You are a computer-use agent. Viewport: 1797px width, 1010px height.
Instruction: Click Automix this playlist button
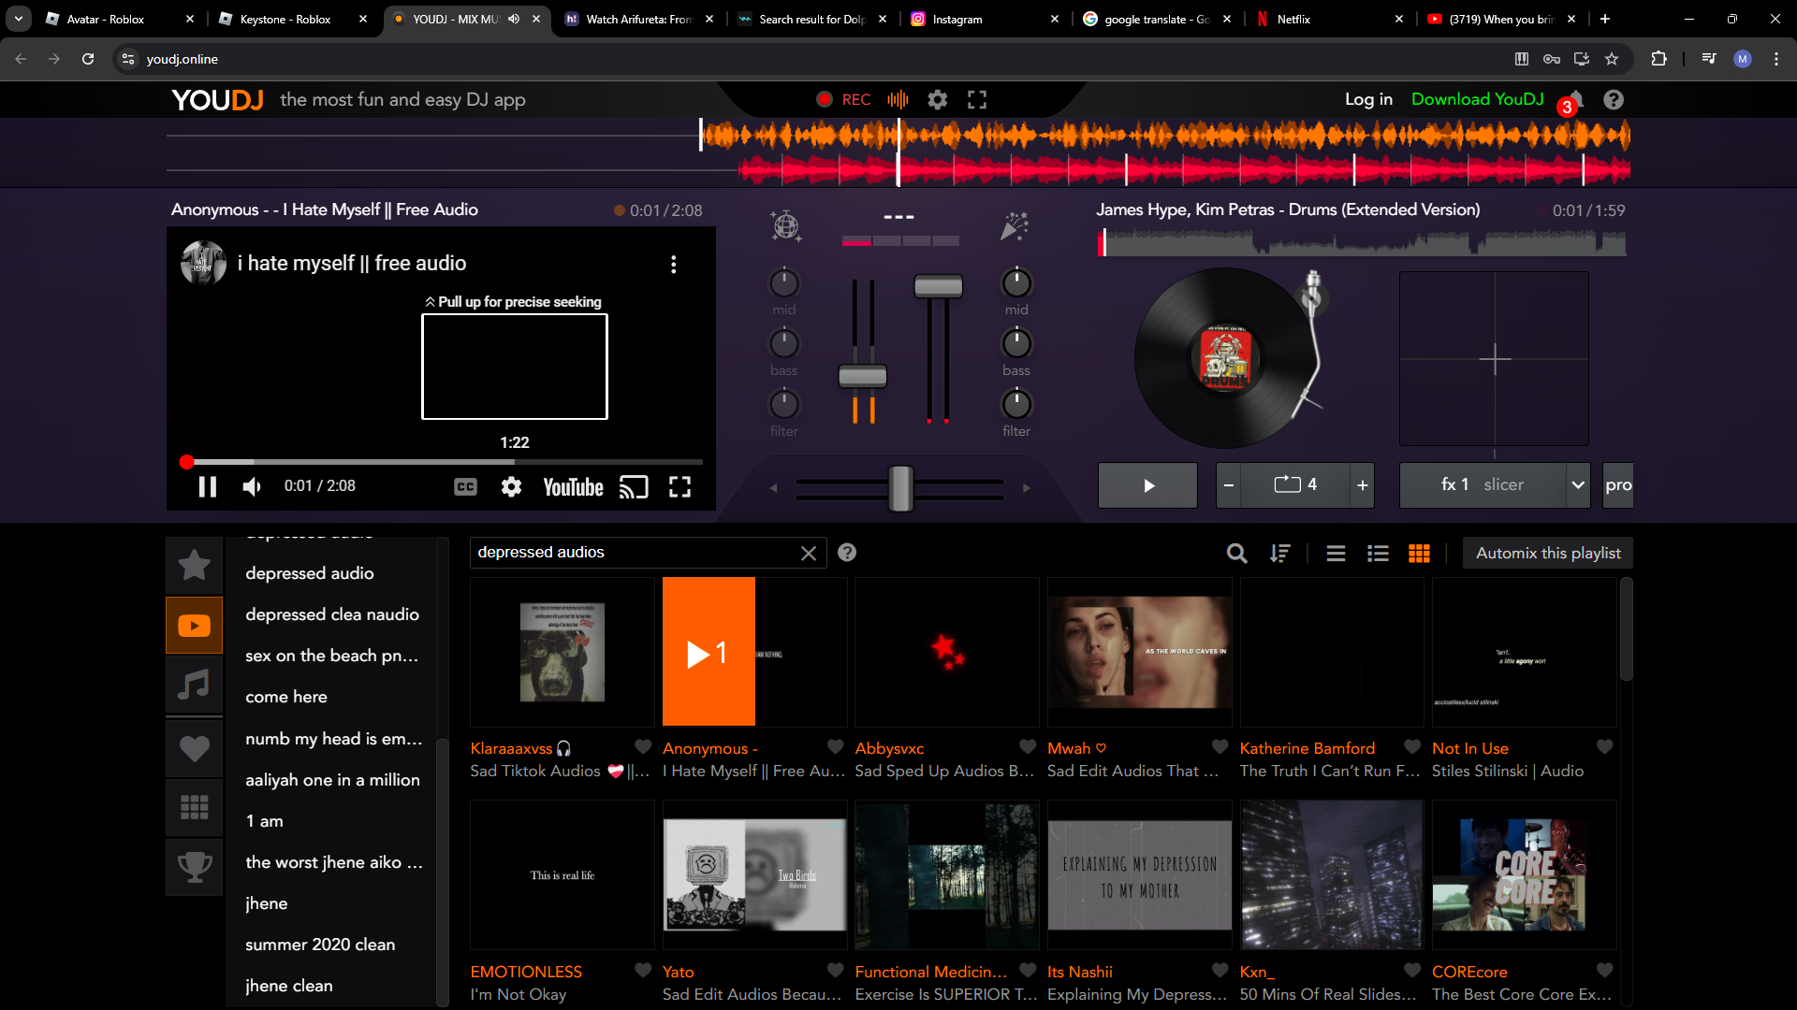(x=1548, y=553)
